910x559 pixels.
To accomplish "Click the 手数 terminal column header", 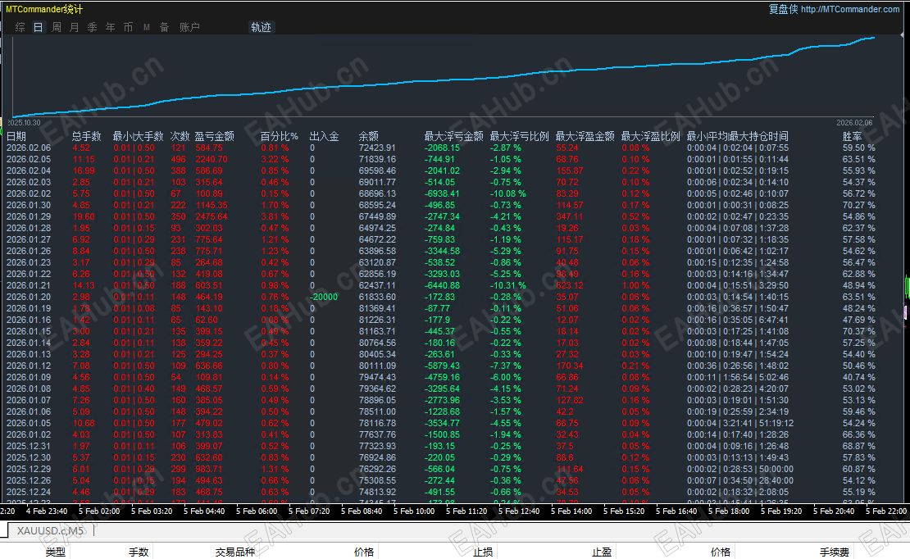I will [x=139, y=552].
